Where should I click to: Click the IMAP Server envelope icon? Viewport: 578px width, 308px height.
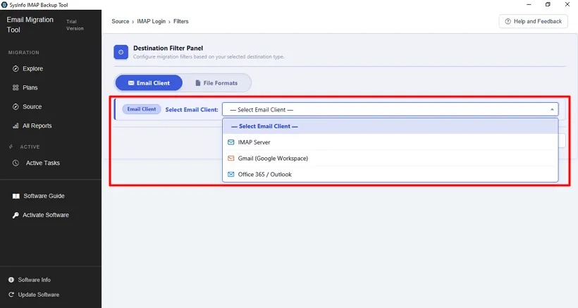coord(230,142)
